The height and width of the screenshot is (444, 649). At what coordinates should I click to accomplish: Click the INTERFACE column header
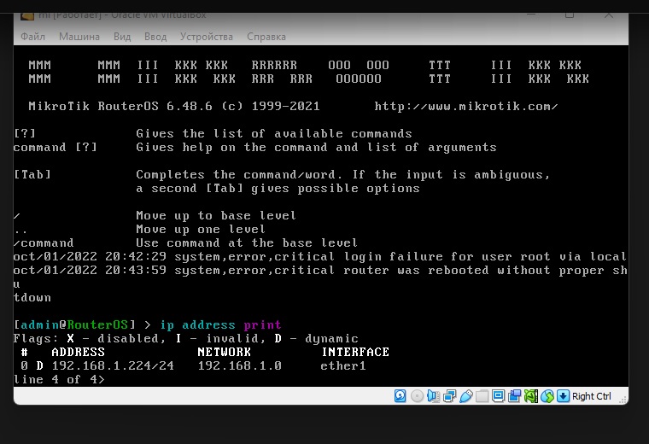[x=355, y=352]
